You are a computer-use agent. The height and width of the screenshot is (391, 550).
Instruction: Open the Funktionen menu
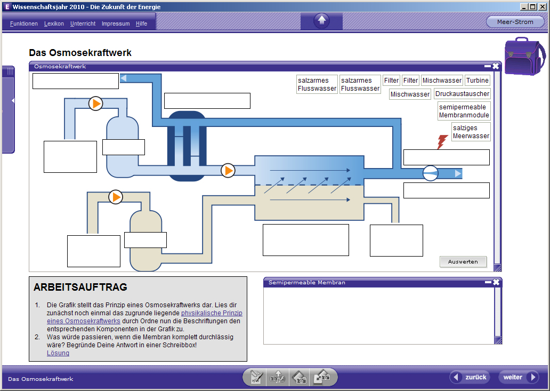pos(24,23)
